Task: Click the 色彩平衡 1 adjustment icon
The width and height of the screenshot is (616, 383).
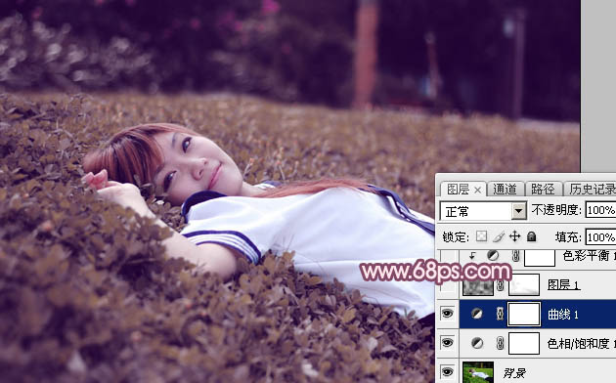Action: (x=493, y=256)
